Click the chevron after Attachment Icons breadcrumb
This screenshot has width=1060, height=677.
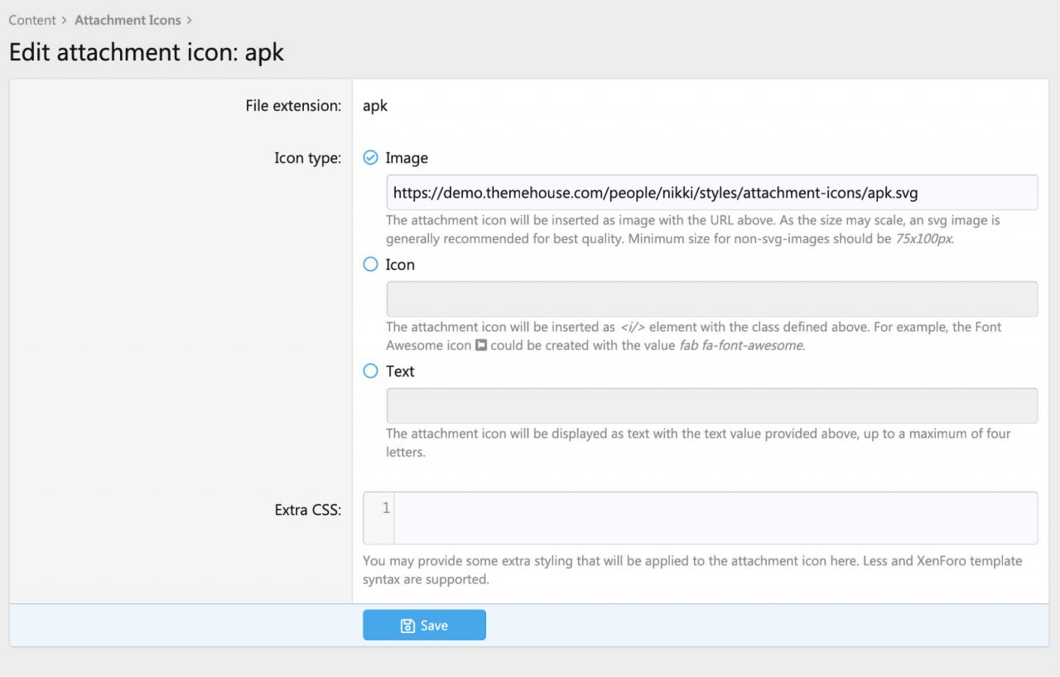pyautogui.click(x=189, y=20)
